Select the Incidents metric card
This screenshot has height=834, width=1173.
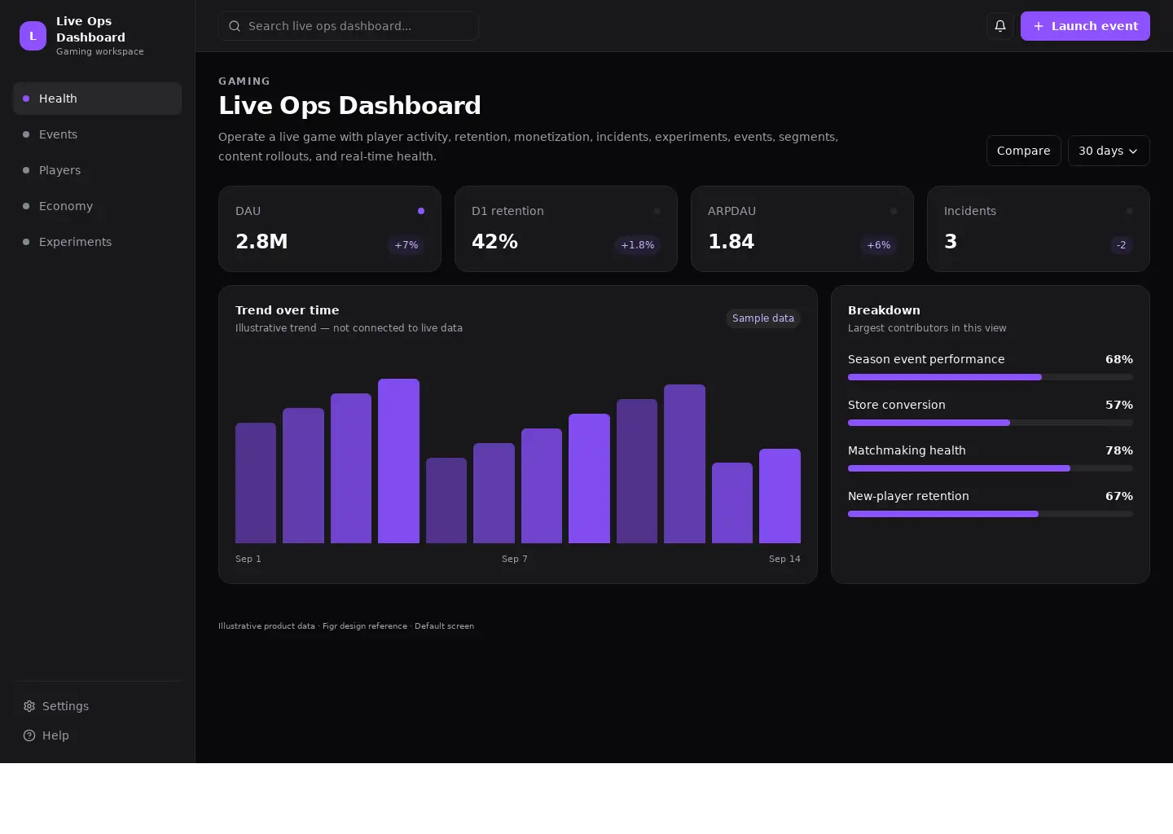[x=1039, y=229]
